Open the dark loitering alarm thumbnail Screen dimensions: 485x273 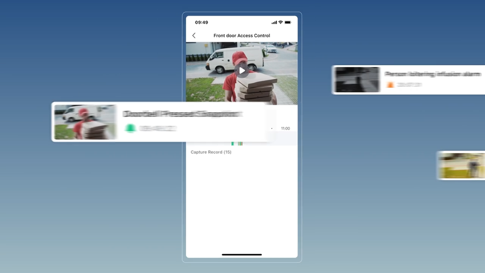click(x=357, y=79)
